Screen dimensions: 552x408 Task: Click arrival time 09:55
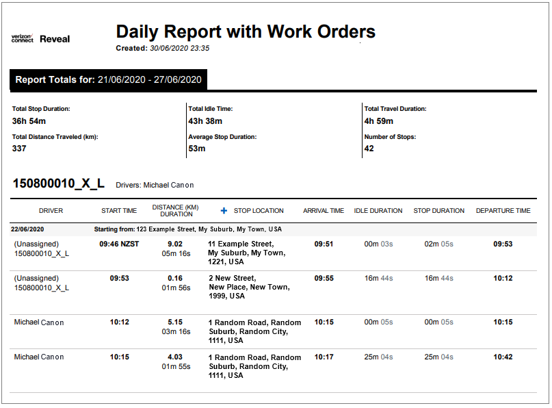(x=324, y=279)
